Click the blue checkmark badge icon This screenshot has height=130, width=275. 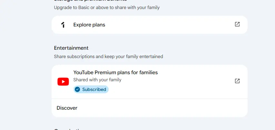tap(77, 89)
